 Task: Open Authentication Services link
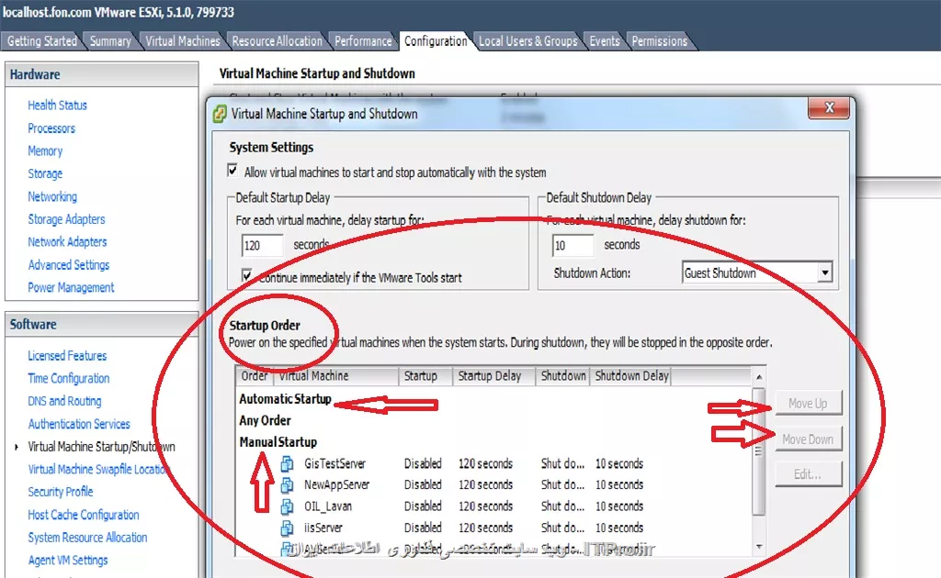(x=79, y=424)
